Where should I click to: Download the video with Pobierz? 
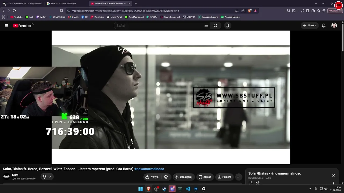[x=224, y=177]
